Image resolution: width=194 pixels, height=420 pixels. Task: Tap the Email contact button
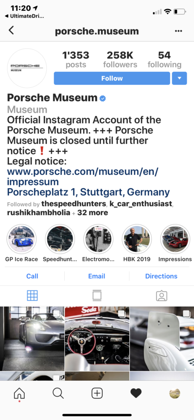coord(97,276)
